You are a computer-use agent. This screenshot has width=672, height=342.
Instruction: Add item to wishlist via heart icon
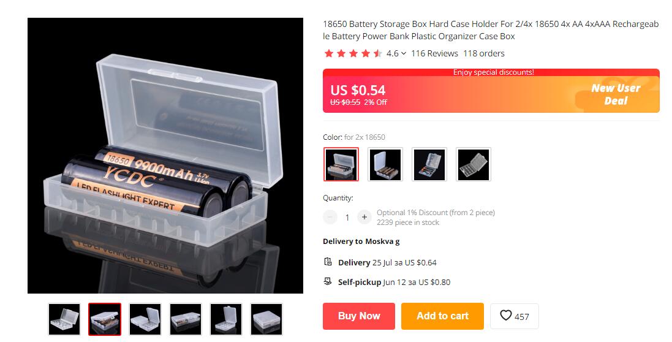click(506, 316)
